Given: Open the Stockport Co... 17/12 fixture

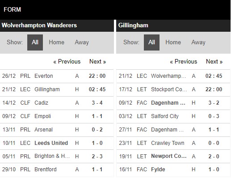Looking at the screenshot, I should click(x=173, y=89).
